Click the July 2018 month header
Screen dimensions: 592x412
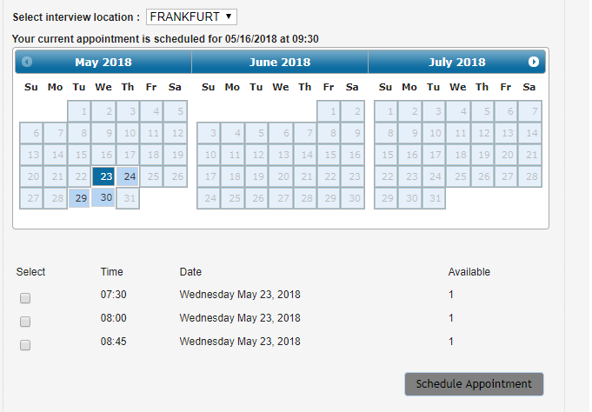(x=457, y=62)
